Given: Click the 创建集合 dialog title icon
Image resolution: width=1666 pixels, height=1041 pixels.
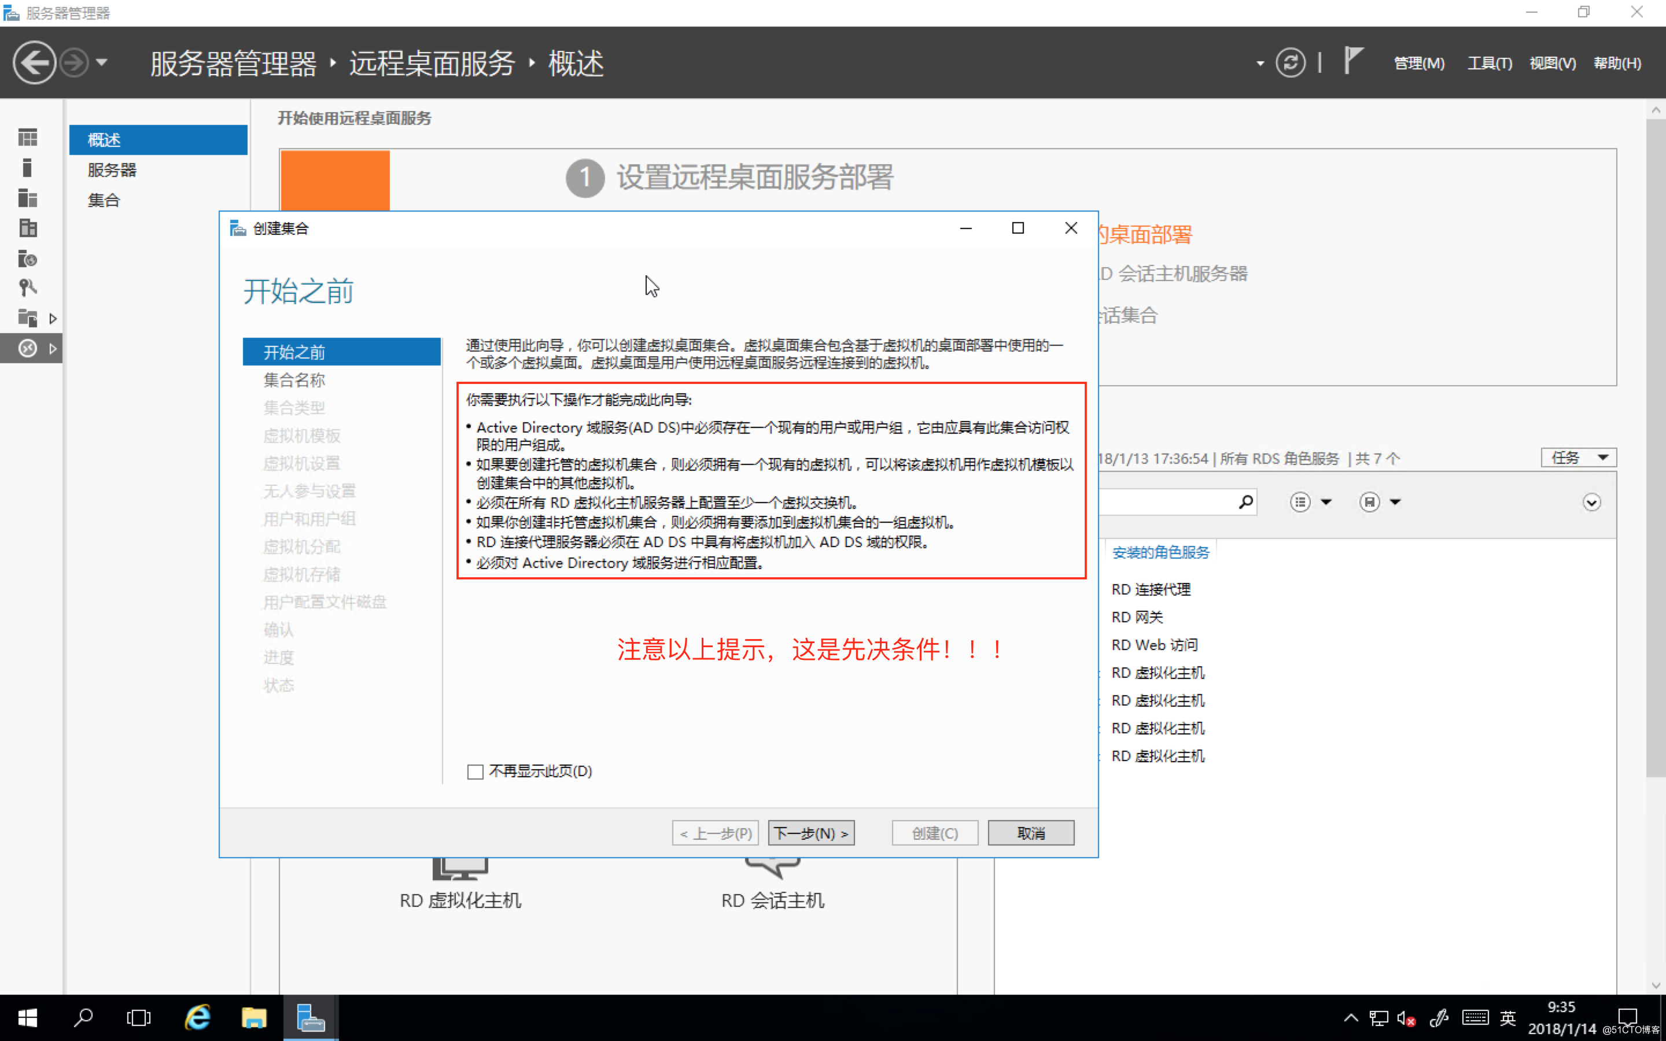Looking at the screenshot, I should (x=238, y=228).
